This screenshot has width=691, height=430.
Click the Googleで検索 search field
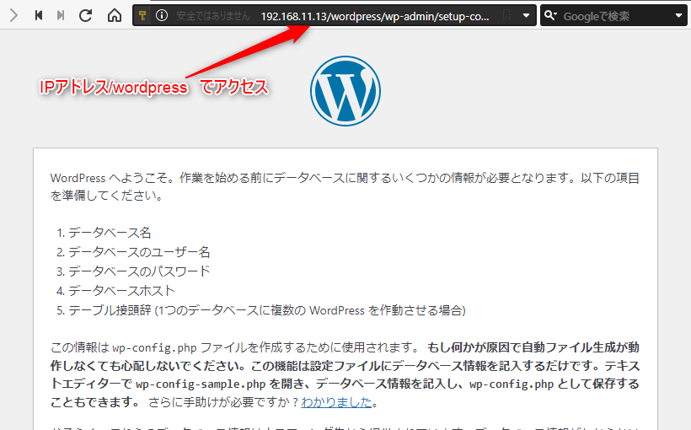pos(607,16)
